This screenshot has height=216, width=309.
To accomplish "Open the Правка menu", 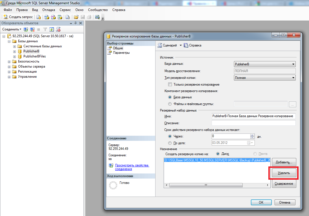I will pyautogui.click(x=22, y=10).
